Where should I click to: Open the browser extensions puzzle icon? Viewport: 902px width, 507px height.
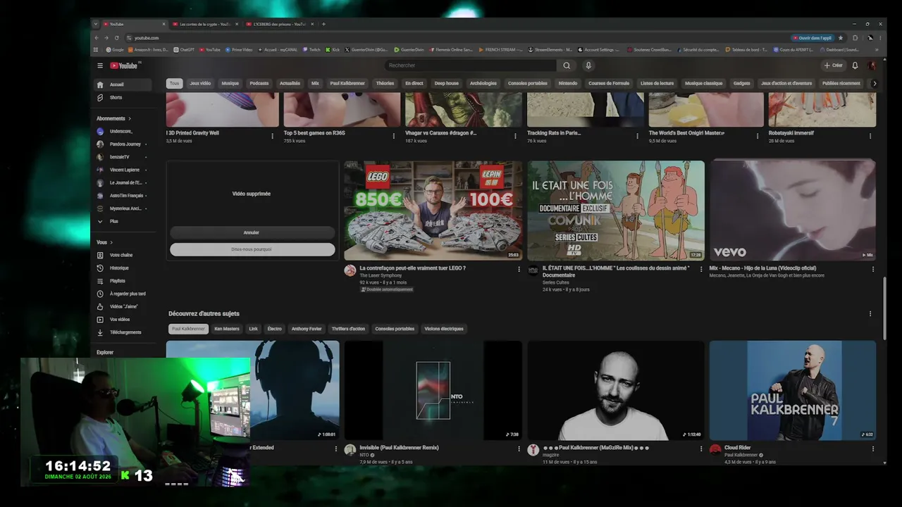pos(855,38)
